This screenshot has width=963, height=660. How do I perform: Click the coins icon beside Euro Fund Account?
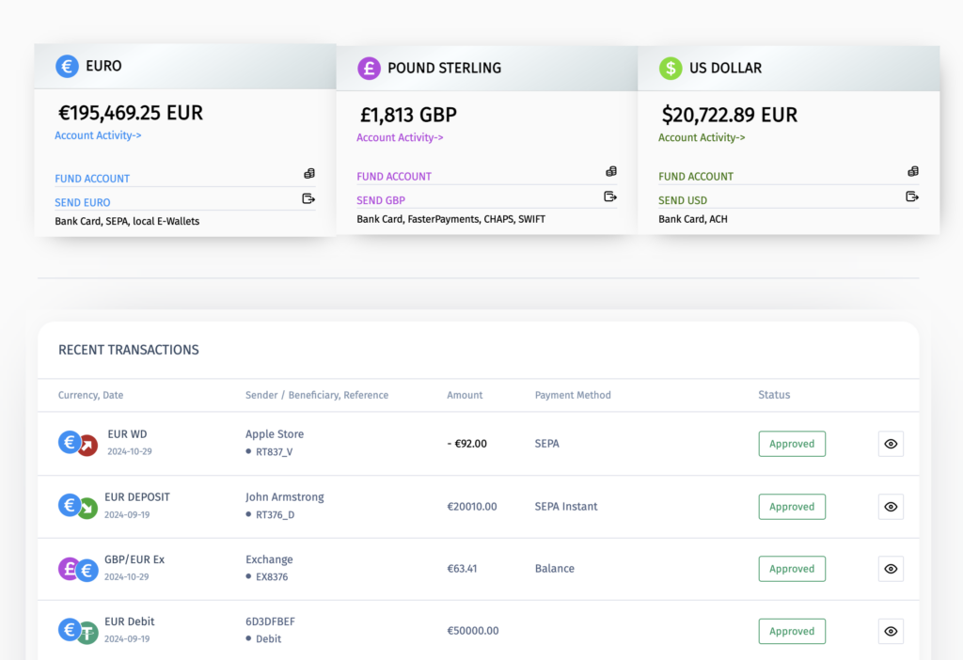[x=309, y=174]
